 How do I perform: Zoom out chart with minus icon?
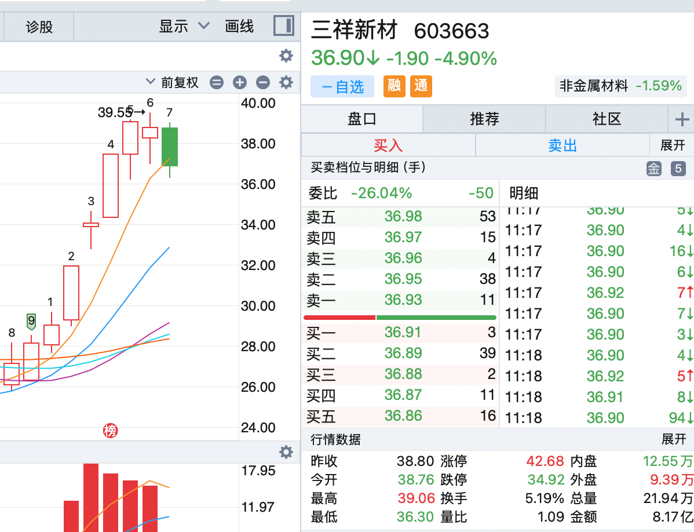[x=263, y=82]
